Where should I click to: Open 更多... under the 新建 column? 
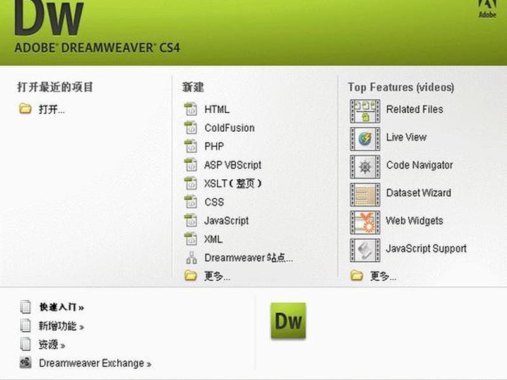217,276
